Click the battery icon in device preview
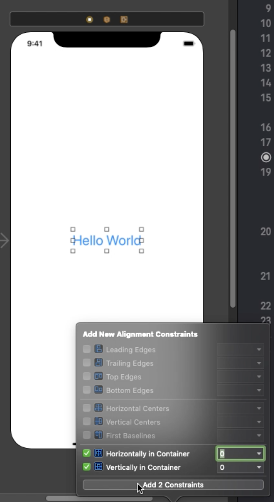 (189, 43)
